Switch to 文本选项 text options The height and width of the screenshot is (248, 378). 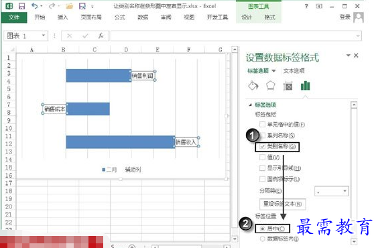click(294, 71)
